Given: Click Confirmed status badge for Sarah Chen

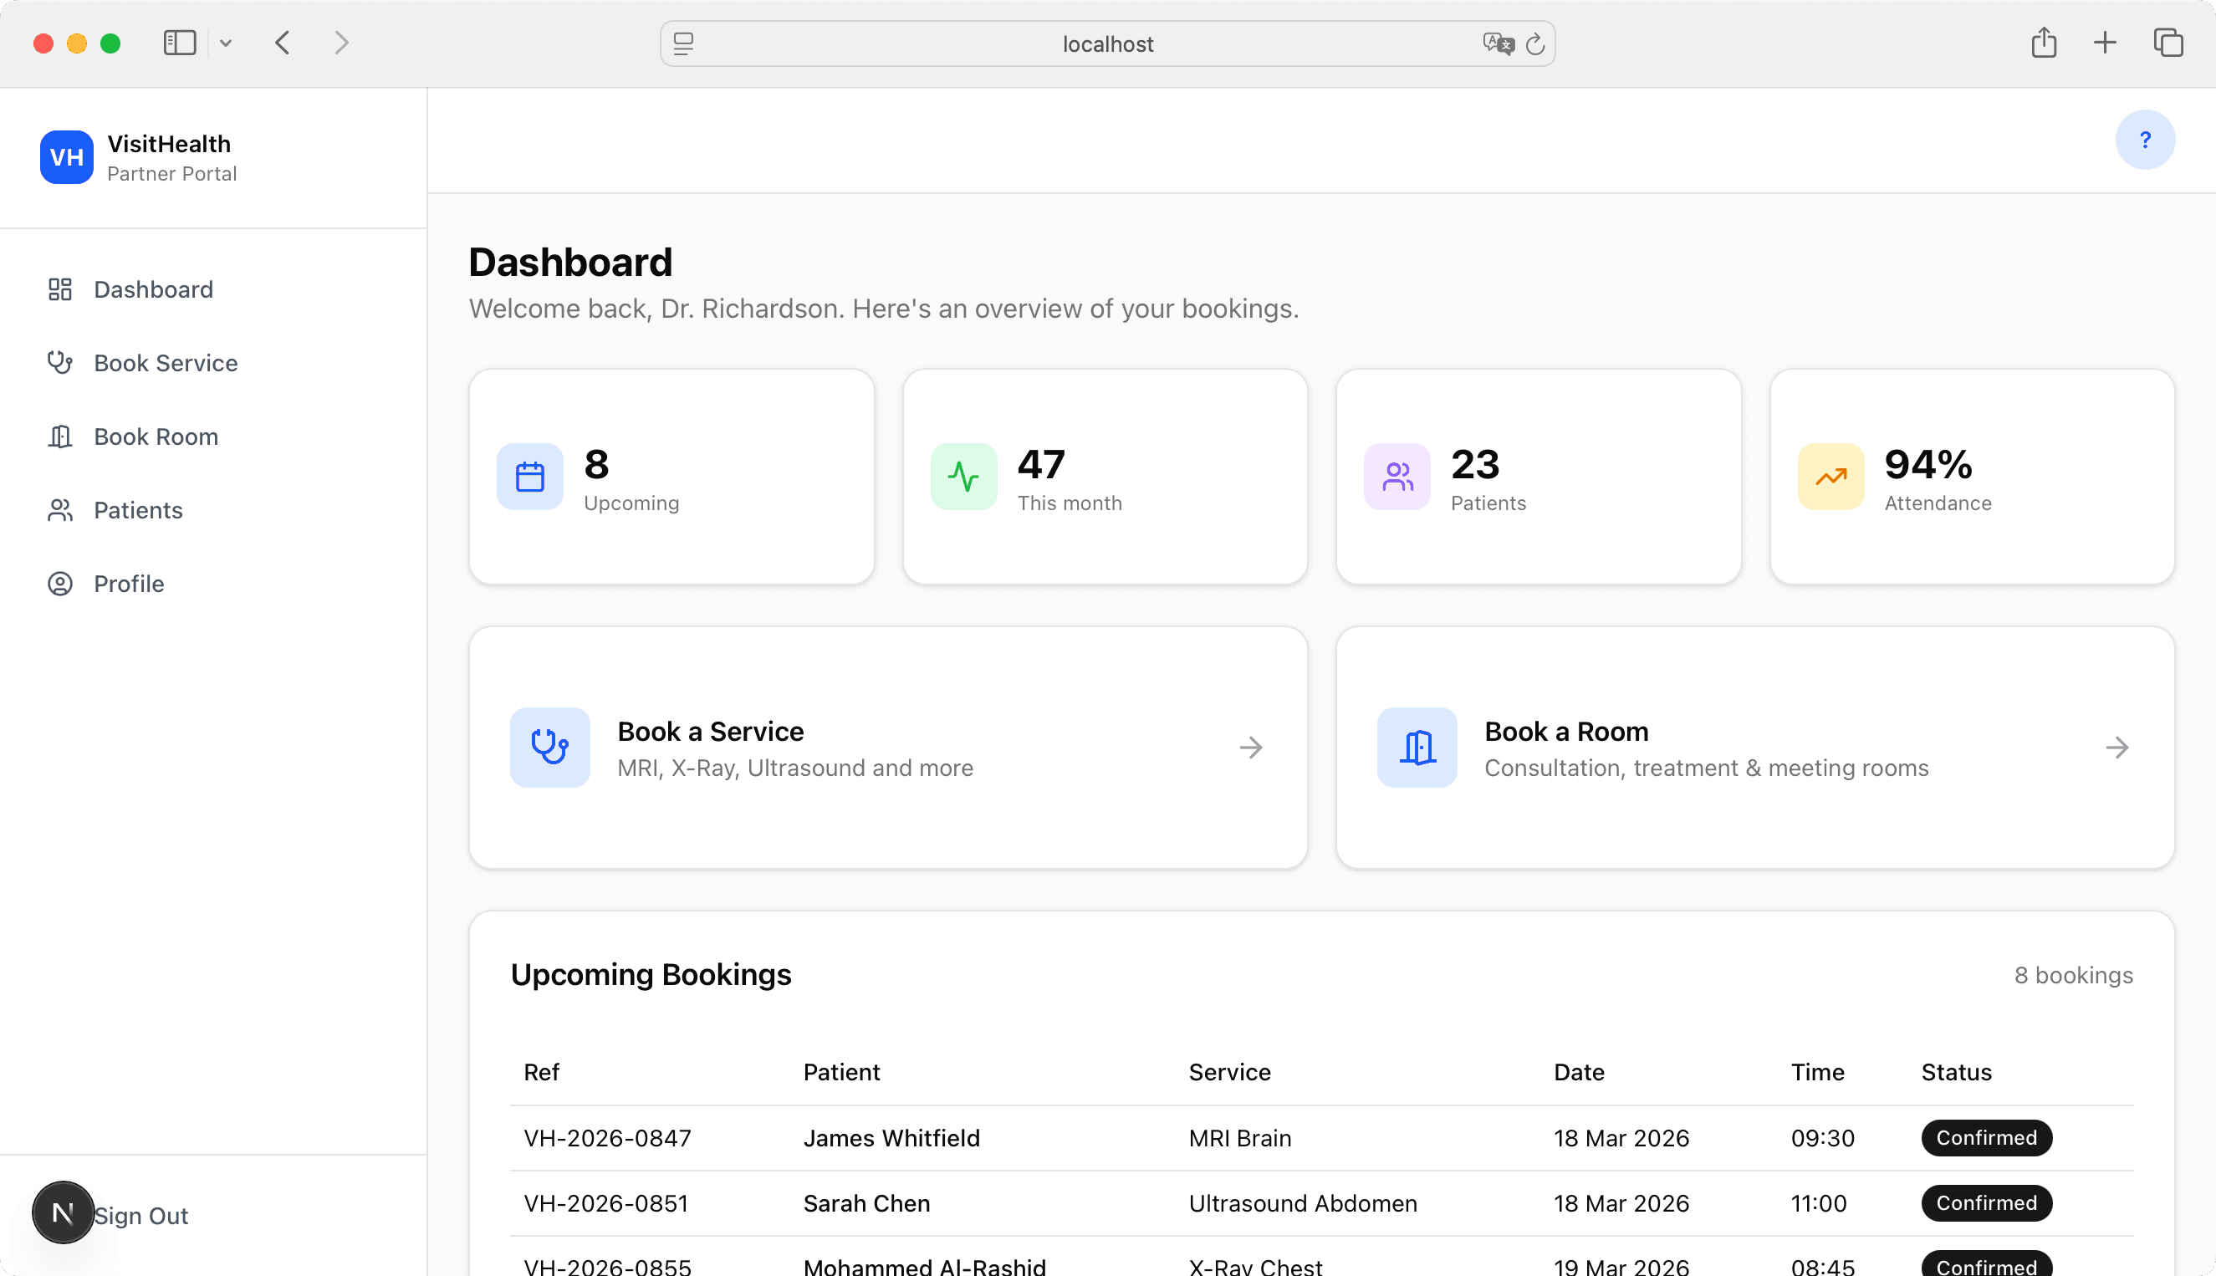Looking at the screenshot, I should [1986, 1203].
